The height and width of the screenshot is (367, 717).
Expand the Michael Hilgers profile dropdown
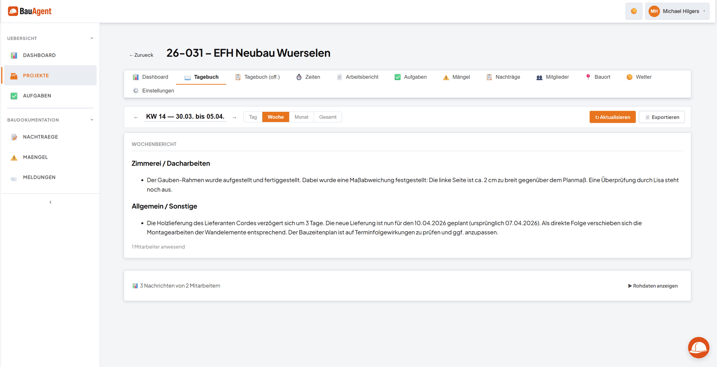click(677, 11)
